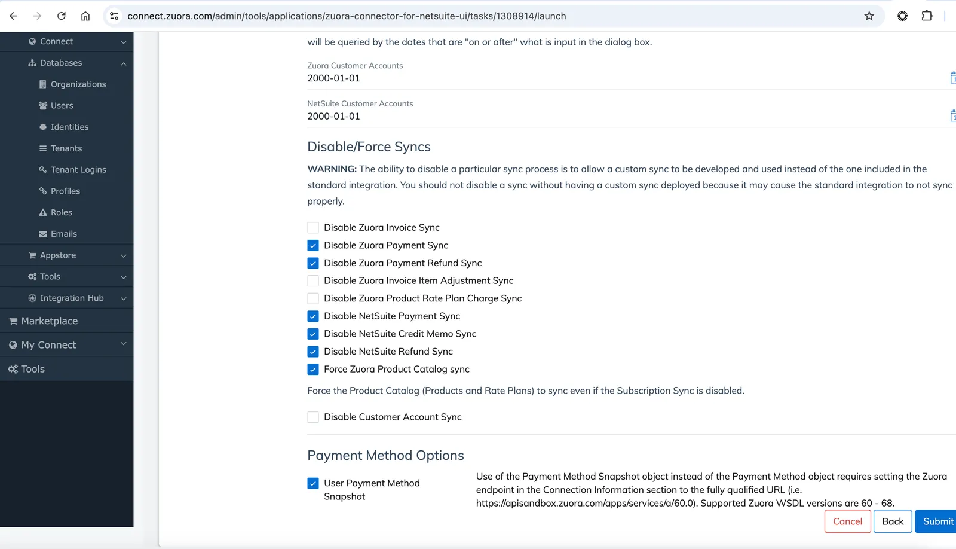Viewport: 956px width, 549px height.
Task: Expand the Integration Hub section
Action: [x=67, y=298]
